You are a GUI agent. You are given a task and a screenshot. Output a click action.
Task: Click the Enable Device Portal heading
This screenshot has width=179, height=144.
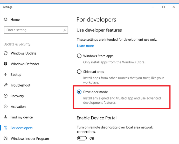[97, 118]
